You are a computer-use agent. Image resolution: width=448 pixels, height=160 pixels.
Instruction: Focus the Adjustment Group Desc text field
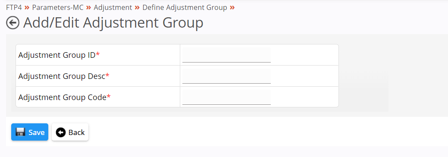pyautogui.click(x=226, y=76)
